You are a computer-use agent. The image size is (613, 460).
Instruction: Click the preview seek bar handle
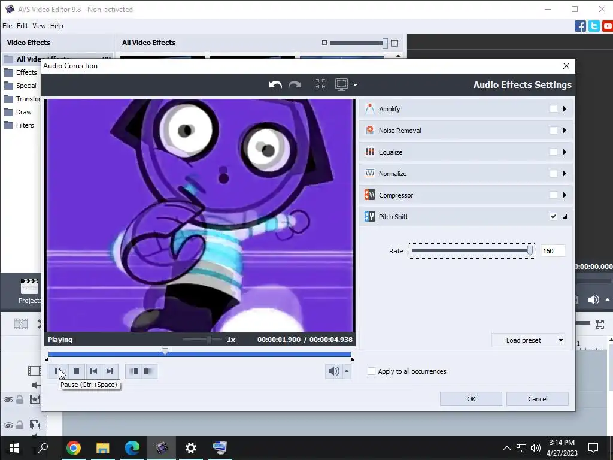(165, 351)
